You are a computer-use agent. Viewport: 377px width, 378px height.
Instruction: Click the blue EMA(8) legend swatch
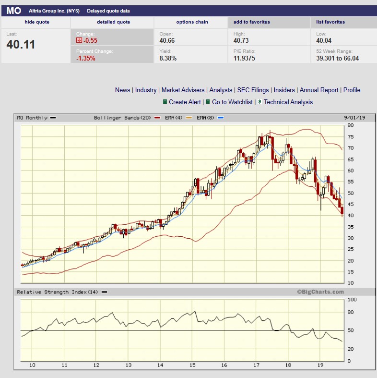221,118
